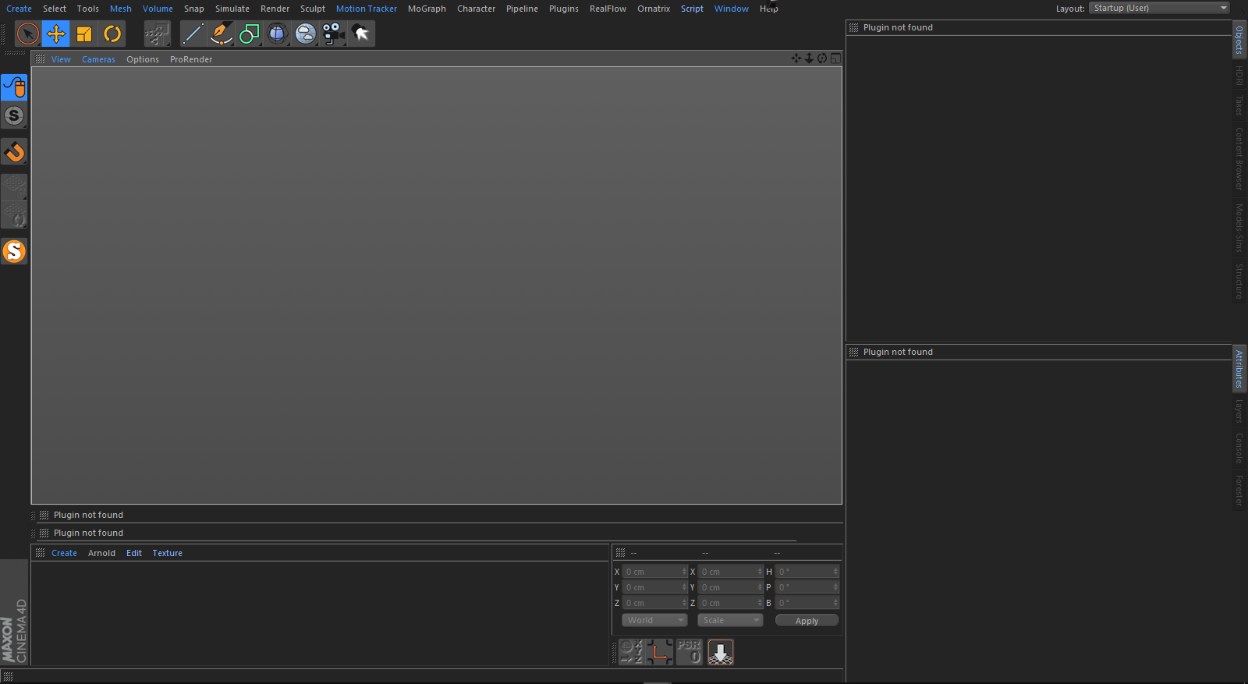Toggle the magnet snapping button

click(x=14, y=152)
